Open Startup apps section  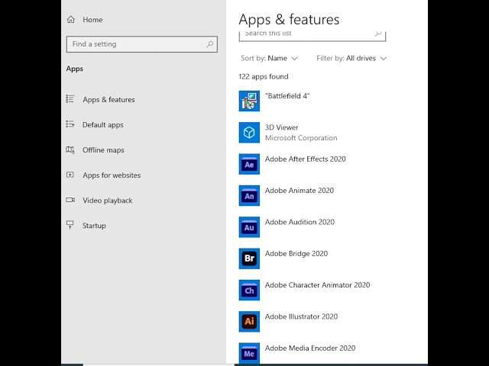coord(94,226)
